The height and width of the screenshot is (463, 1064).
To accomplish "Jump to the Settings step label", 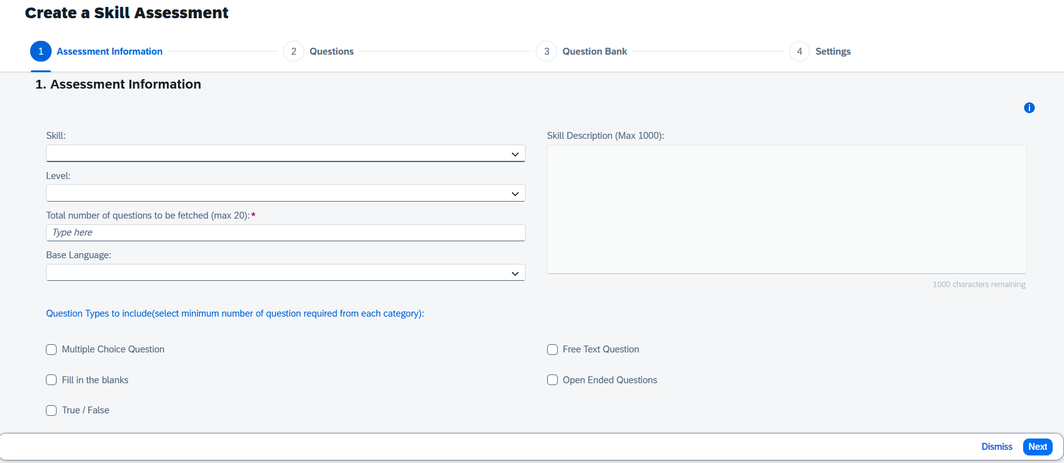I will pyautogui.click(x=833, y=52).
